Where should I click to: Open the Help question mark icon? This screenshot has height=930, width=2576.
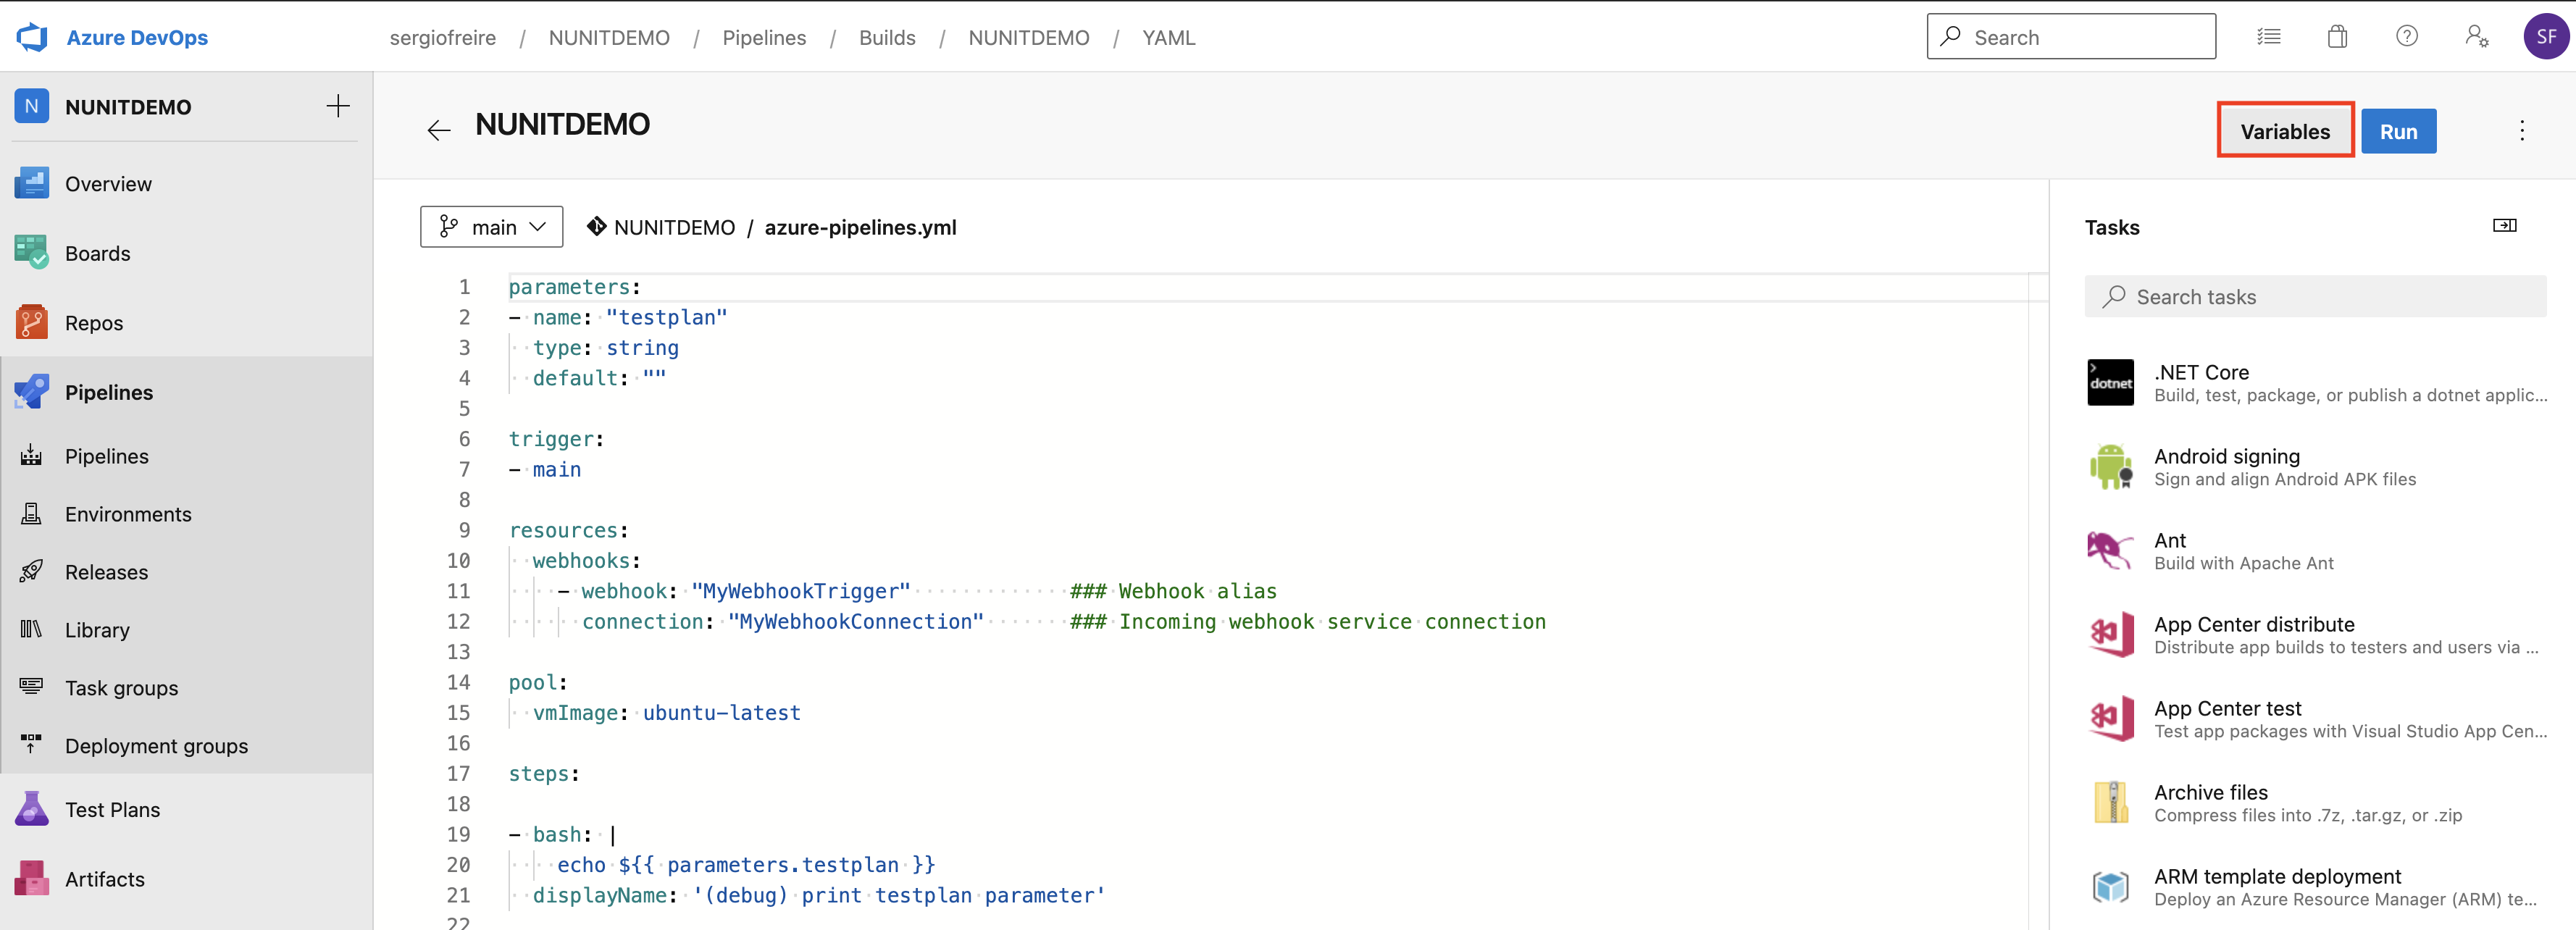tap(2406, 36)
